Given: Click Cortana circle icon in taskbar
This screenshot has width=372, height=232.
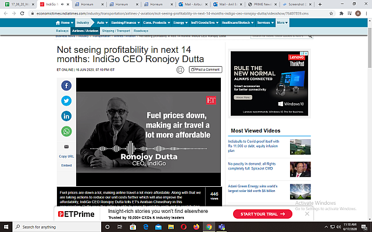Looking at the screenshot, I should tap(107, 227).
